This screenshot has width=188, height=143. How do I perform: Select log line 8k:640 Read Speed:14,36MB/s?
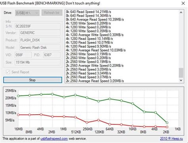(88, 16)
